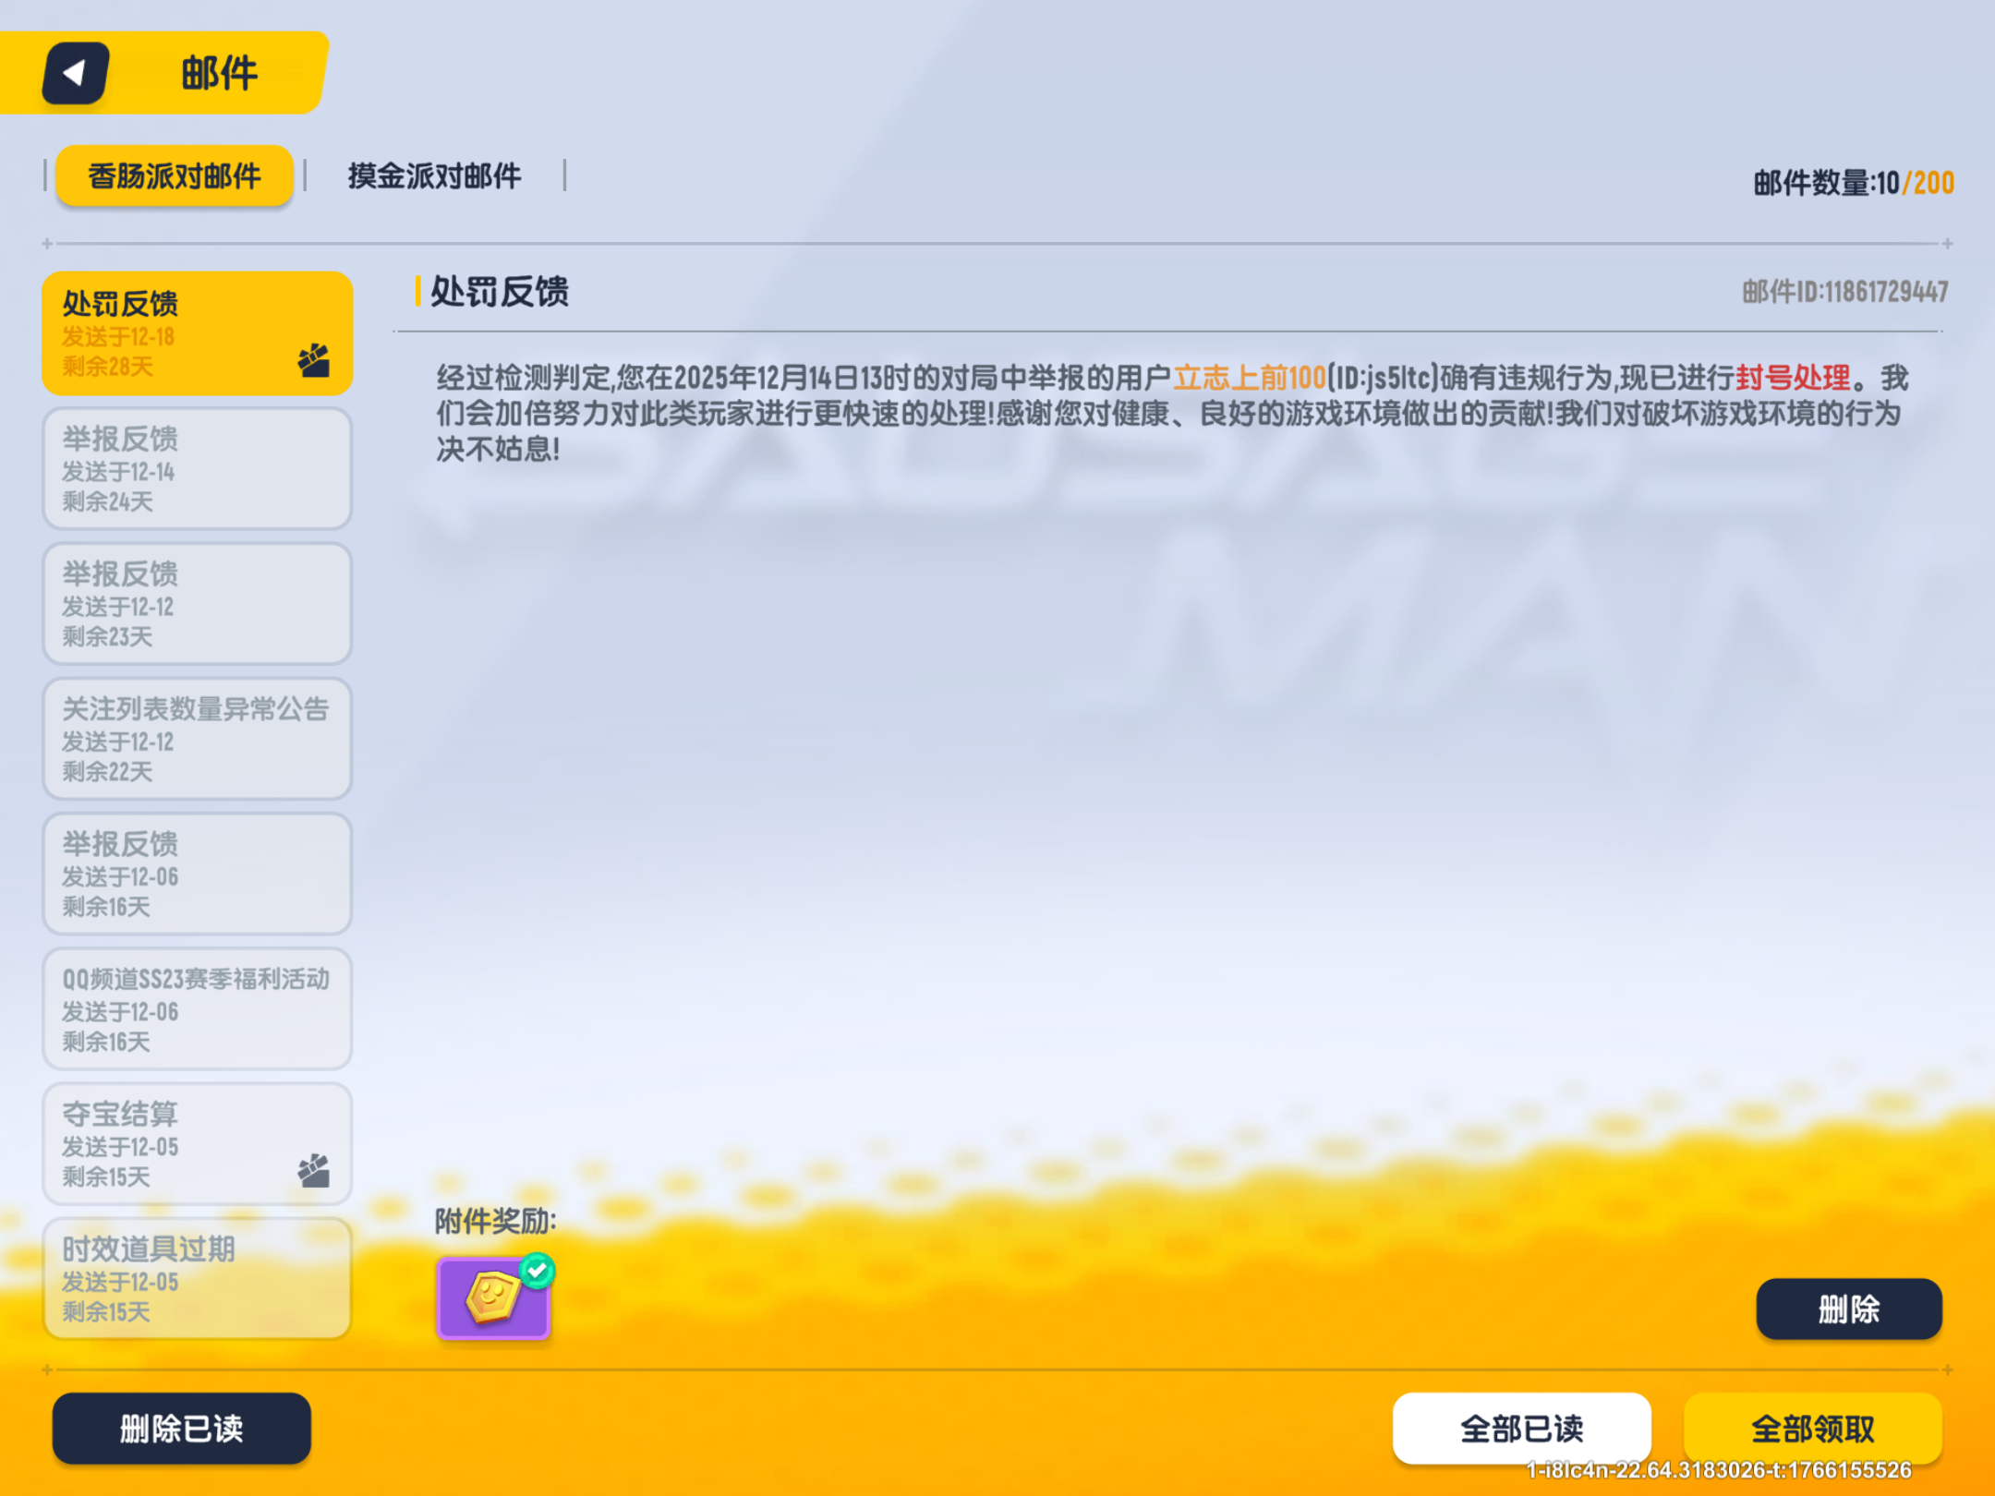The width and height of the screenshot is (1995, 1496).
Task: Click gift icon on 处罚反馈 mail
Action: coord(314,360)
